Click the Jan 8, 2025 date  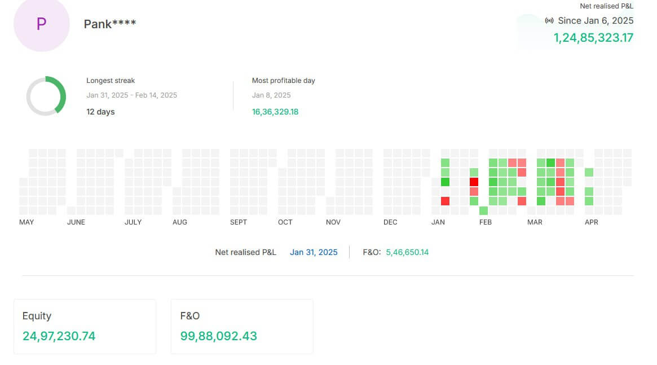click(x=271, y=95)
